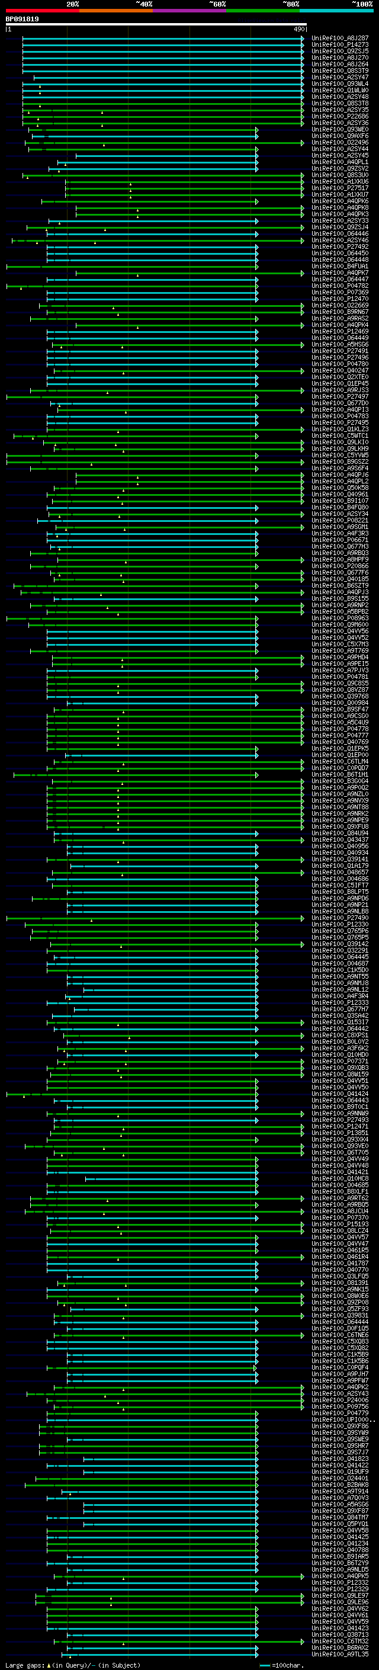This screenshot has height=1670, width=379.
Task: Open hit UniRef100_Q93WL4
Action: [x=340, y=84]
